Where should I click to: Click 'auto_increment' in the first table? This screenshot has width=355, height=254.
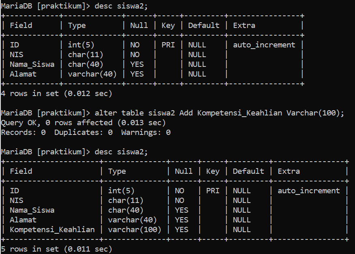(264, 45)
